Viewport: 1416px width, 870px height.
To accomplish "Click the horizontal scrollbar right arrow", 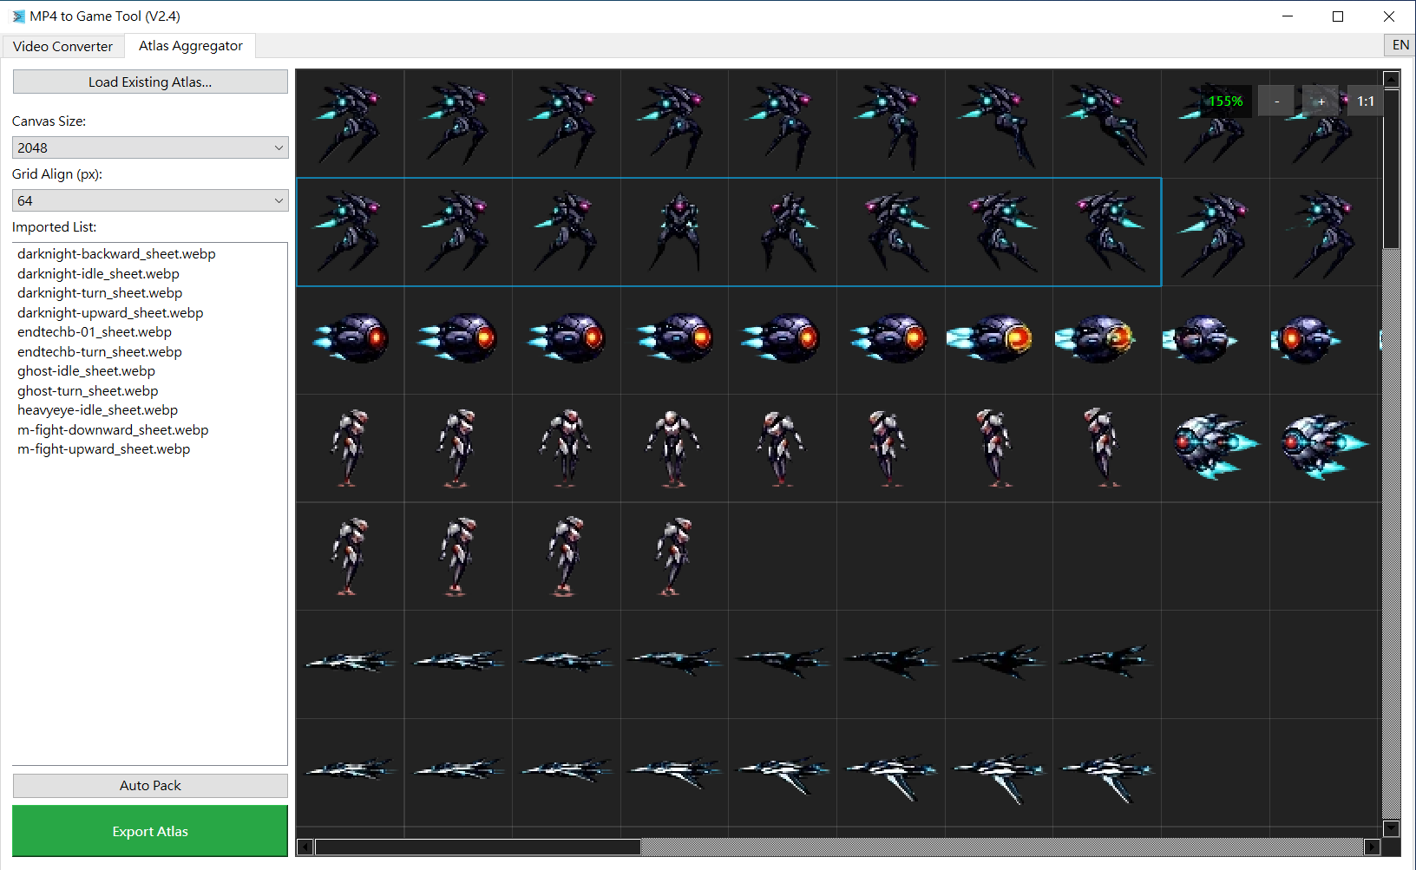I will coord(1373,847).
